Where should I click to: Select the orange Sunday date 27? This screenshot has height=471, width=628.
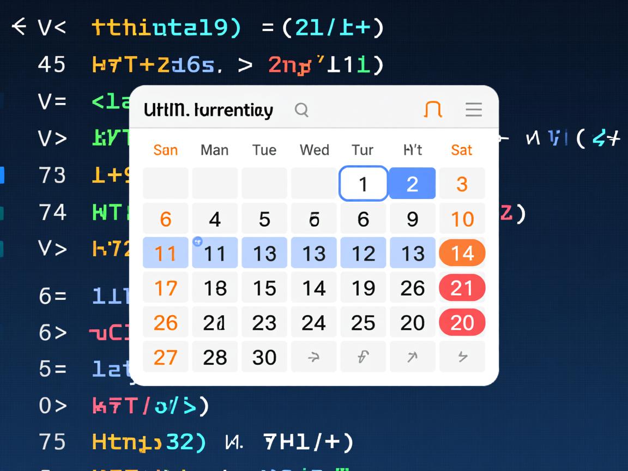pyautogui.click(x=165, y=357)
